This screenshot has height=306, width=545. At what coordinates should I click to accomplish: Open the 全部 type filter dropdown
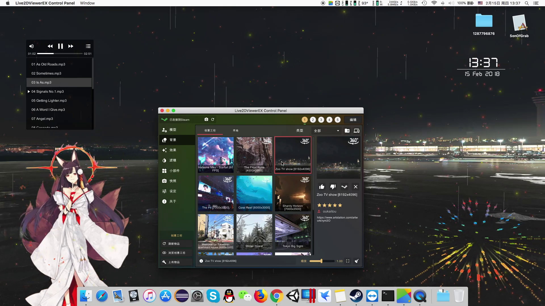click(326, 131)
